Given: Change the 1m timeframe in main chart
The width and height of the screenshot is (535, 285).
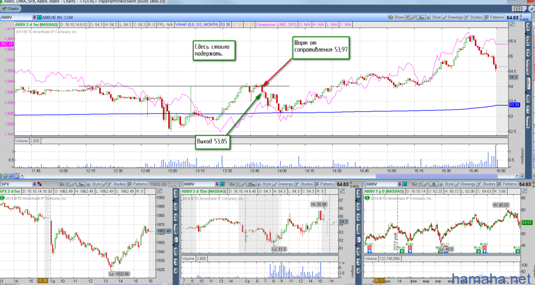Looking at the screenshot, I should [x=421, y=17].
